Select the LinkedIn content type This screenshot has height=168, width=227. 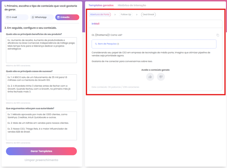[67, 17]
